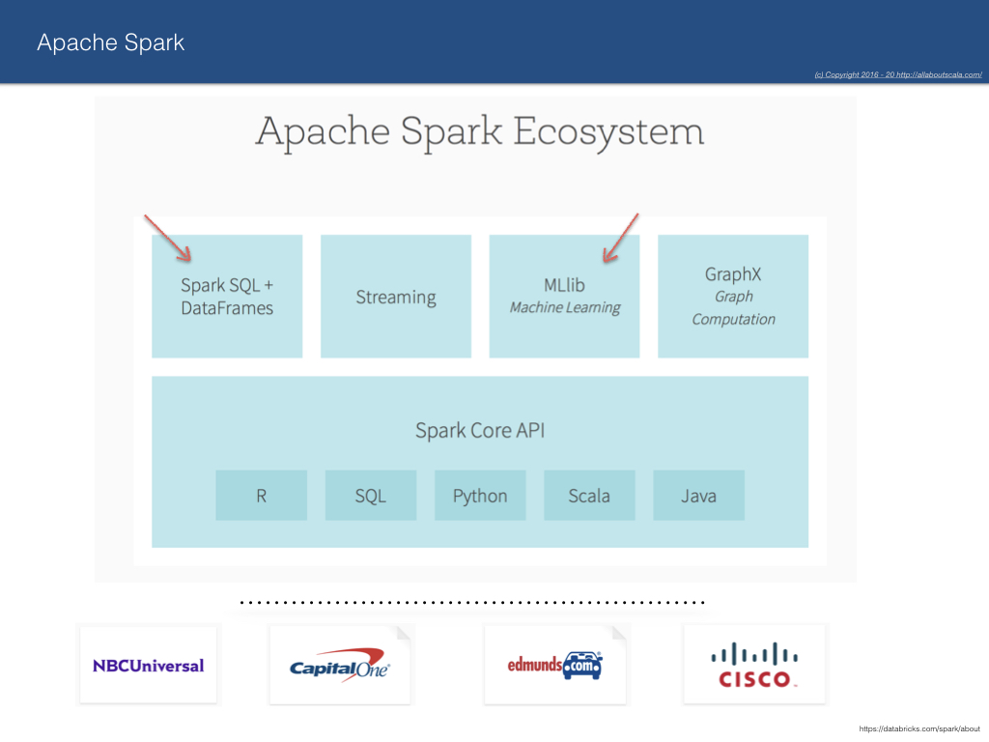Click the SQL language box

(x=371, y=496)
